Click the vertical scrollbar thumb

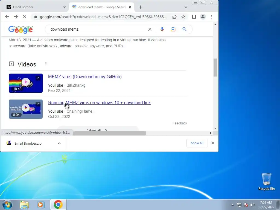(x=215, y=68)
